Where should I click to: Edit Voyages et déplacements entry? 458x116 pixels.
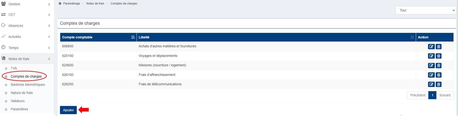pyautogui.click(x=431, y=56)
